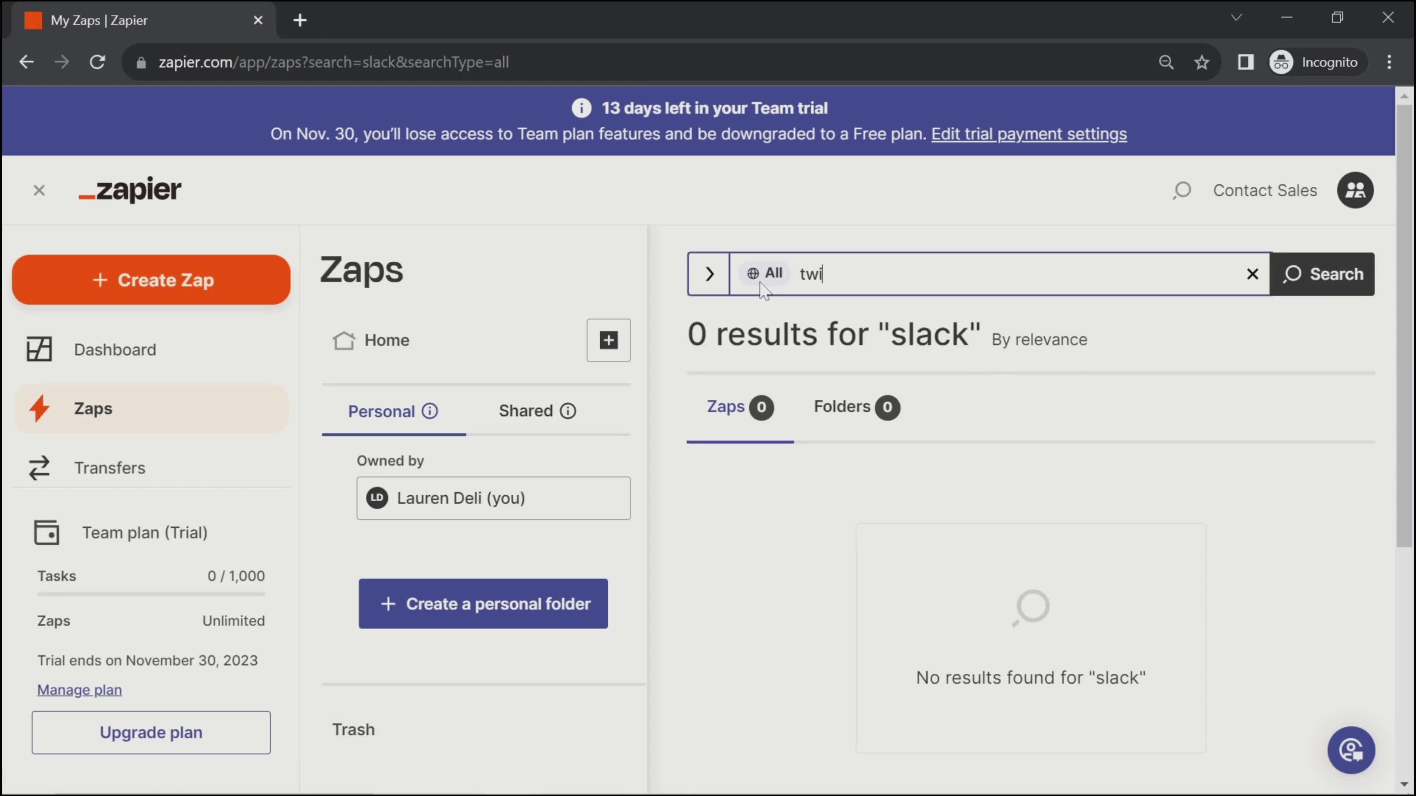Click the help chat bubble icon
Screen dimensions: 1416x796
[x=1354, y=749]
